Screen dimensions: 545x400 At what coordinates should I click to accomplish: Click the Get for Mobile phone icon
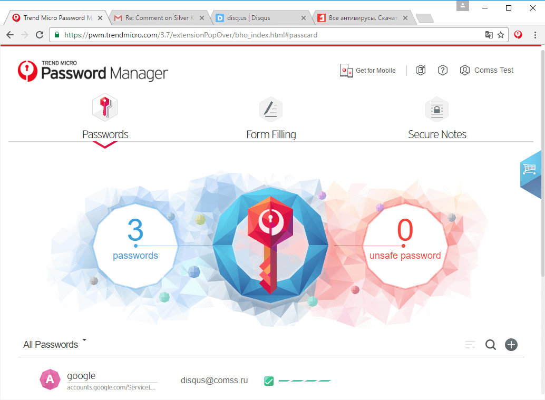pos(346,71)
